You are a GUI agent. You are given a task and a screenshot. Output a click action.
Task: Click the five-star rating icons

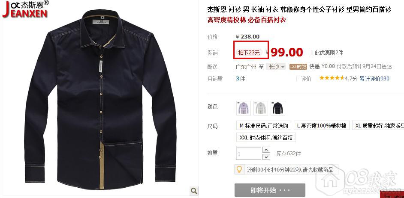coord(332,78)
